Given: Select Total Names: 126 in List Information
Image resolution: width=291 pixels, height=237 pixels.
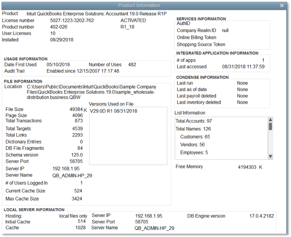Looking at the screenshot, I should [x=193, y=129].
